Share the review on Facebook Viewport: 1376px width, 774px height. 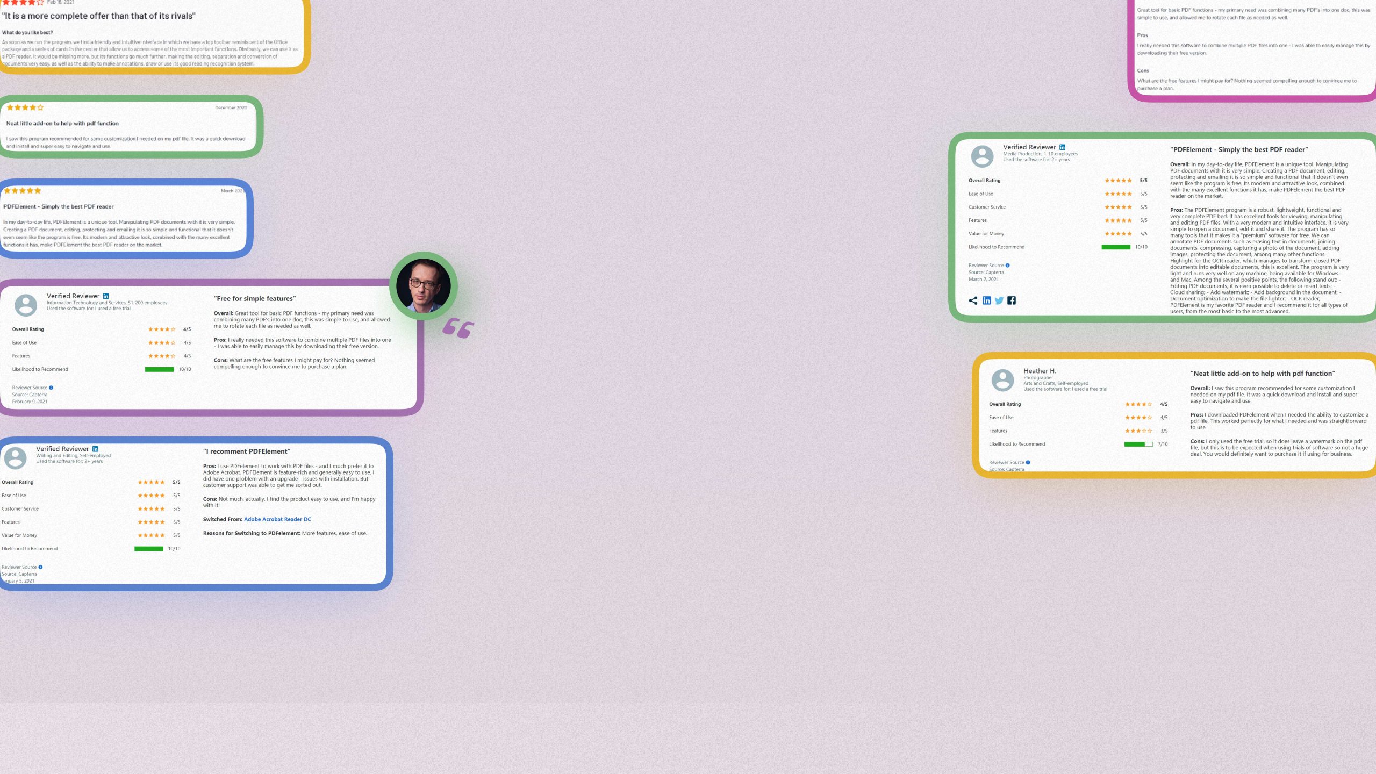(1012, 300)
